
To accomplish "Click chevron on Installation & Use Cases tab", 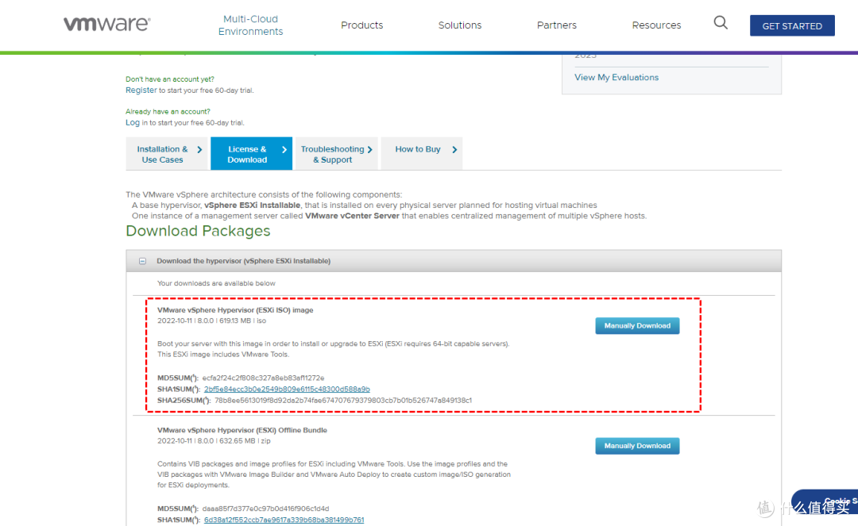I will coord(199,150).
